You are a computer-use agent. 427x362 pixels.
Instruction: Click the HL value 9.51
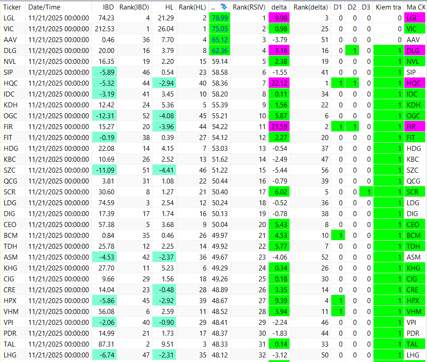(167, 344)
